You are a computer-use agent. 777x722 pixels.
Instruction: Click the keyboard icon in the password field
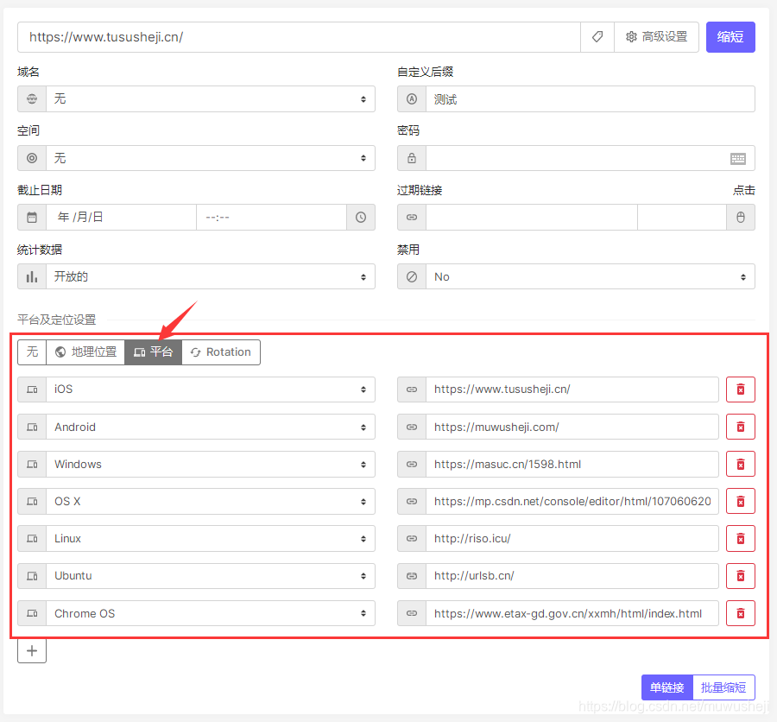pos(738,159)
